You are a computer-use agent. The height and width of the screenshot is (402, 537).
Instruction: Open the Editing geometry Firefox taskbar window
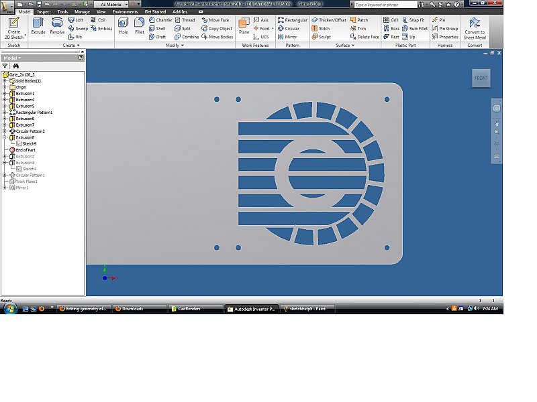tap(83, 309)
